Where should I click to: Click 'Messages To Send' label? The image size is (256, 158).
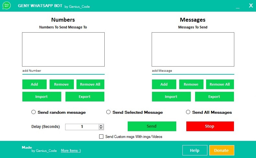(x=193, y=27)
